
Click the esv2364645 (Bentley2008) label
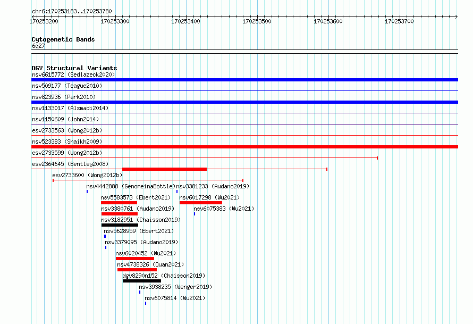tap(70, 164)
